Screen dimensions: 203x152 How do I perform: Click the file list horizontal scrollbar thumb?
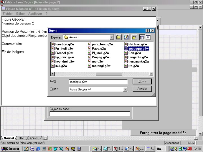(109, 74)
